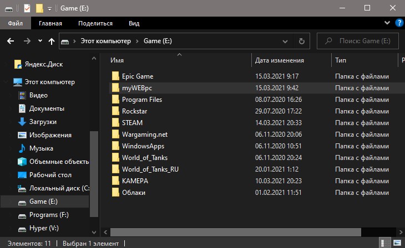Screen dimensions: 405x248
Task: Click the navigation pane scroll down arrow
Action: pos(94,232)
